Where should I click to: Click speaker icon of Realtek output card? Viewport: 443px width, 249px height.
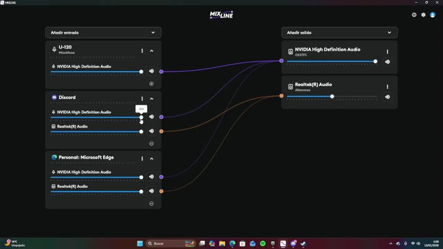(x=290, y=87)
